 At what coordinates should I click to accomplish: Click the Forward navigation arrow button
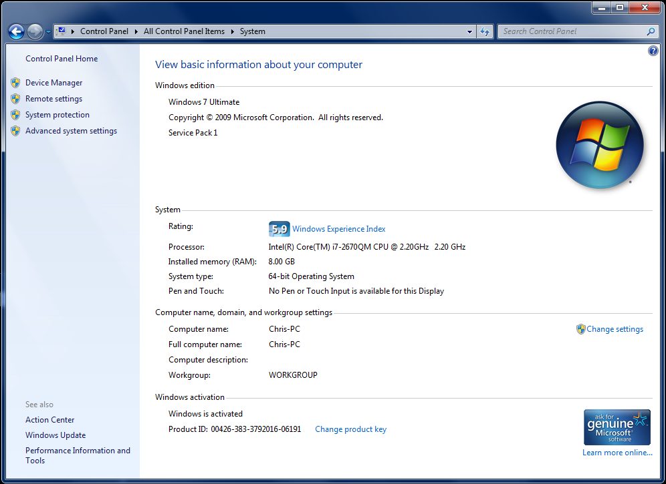point(35,31)
